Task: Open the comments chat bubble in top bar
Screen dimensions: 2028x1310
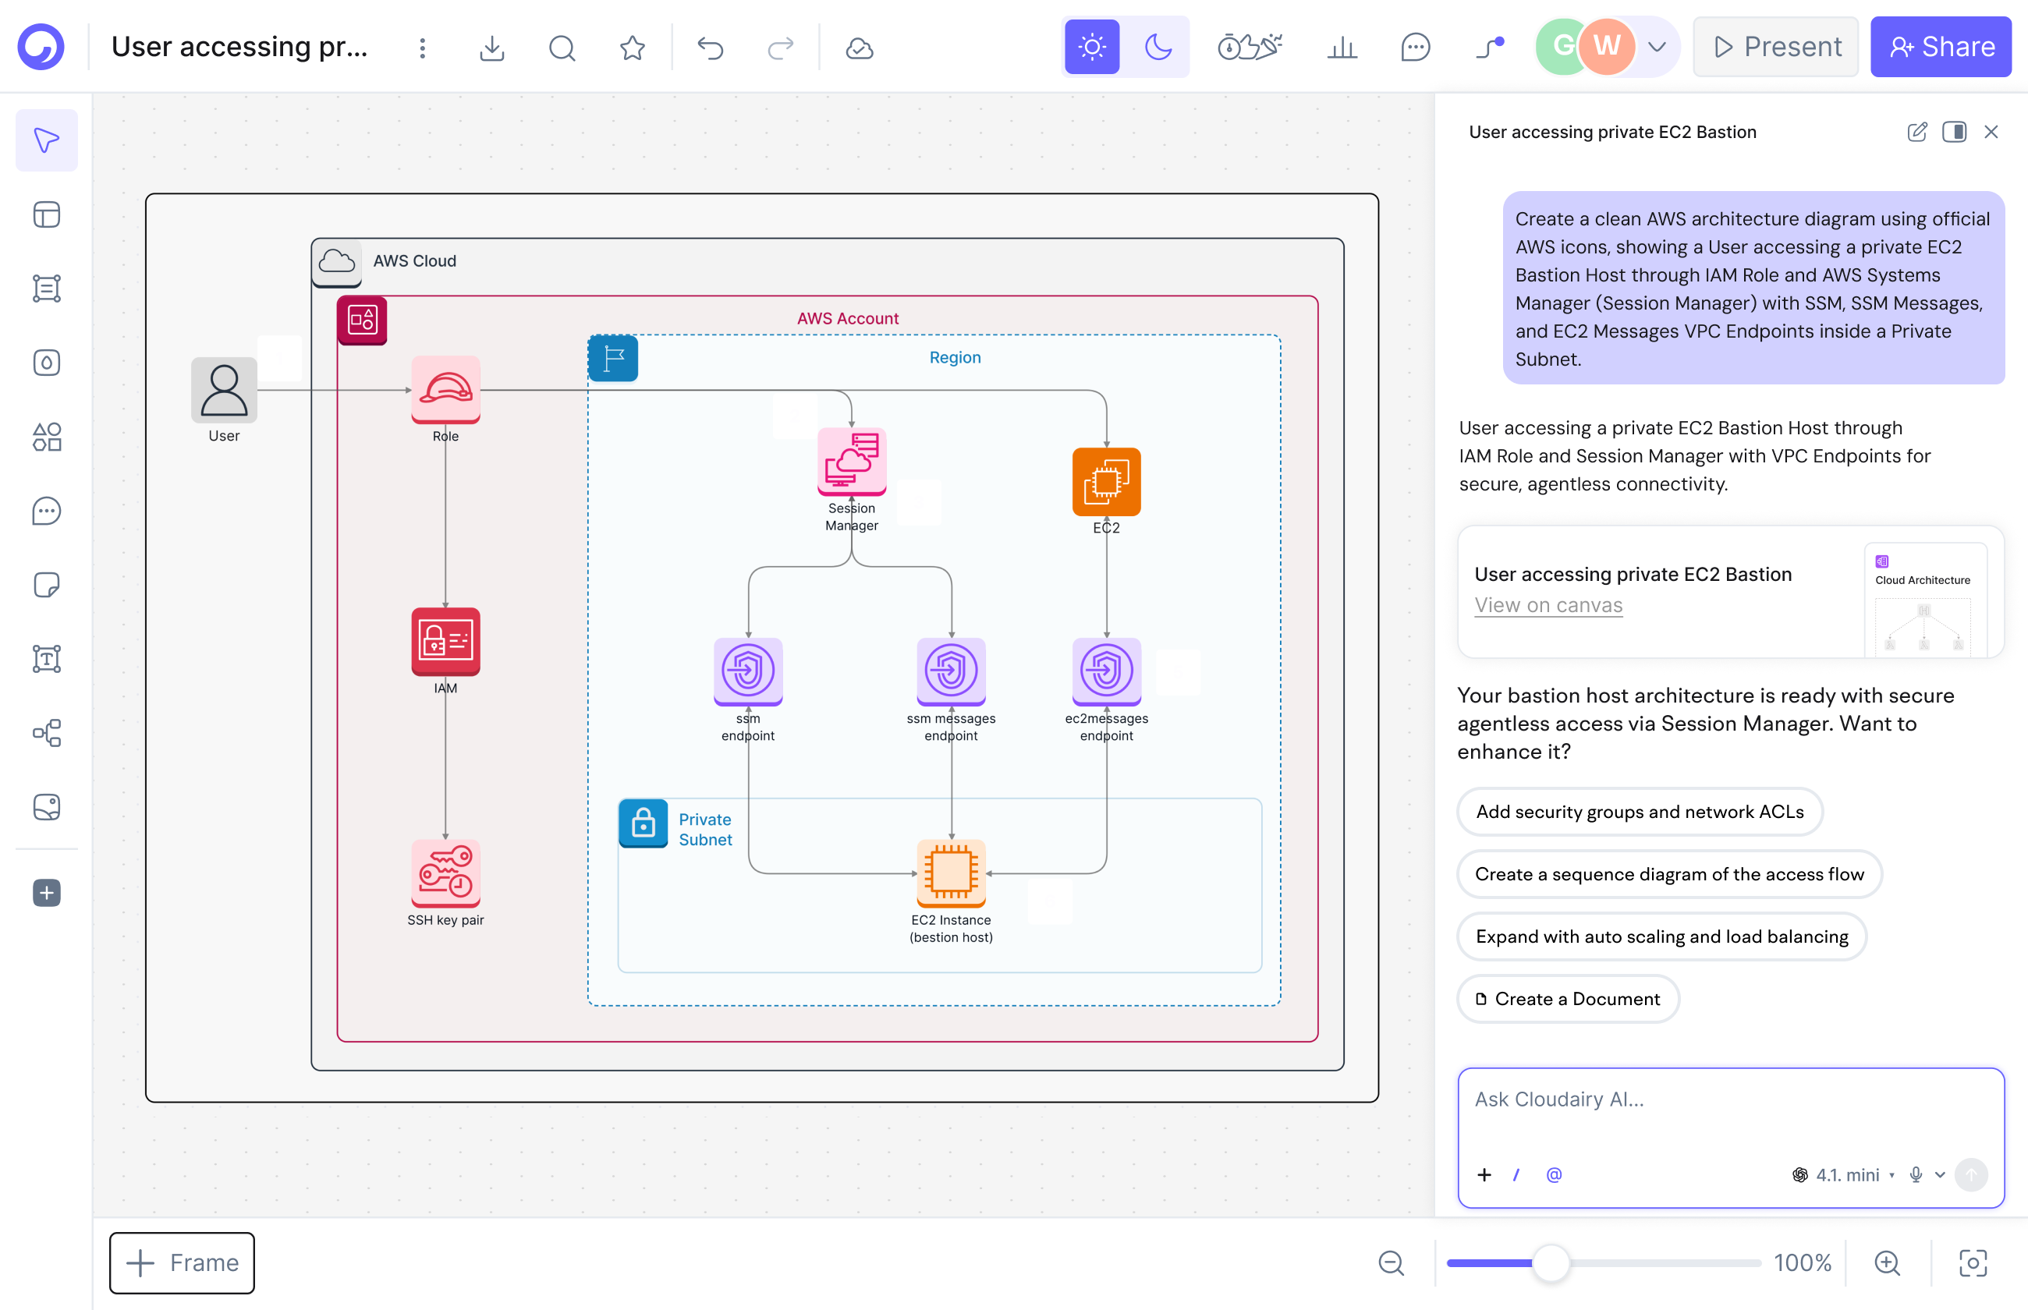Action: pyautogui.click(x=1415, y=48)
